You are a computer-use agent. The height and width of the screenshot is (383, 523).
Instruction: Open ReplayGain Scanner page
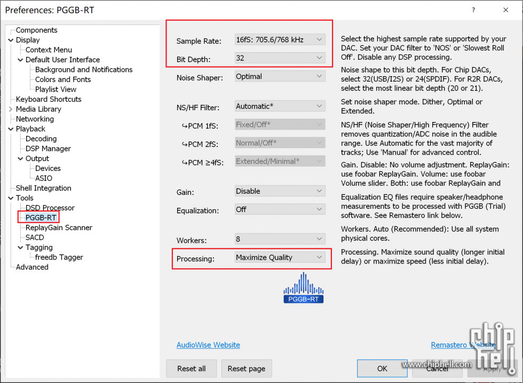(59, 228)
